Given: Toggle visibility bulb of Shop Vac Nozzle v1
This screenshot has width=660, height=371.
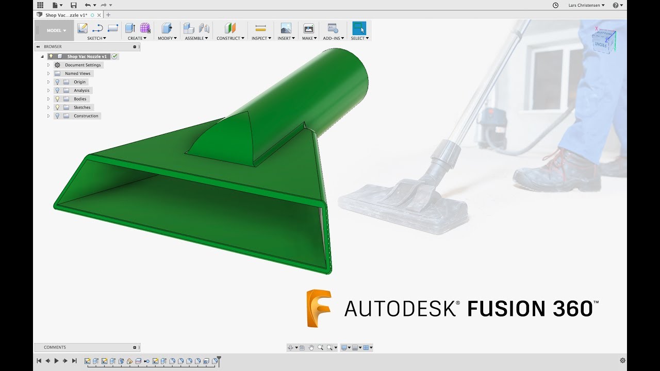Looking at the screenshot, I should pos(51,56).
